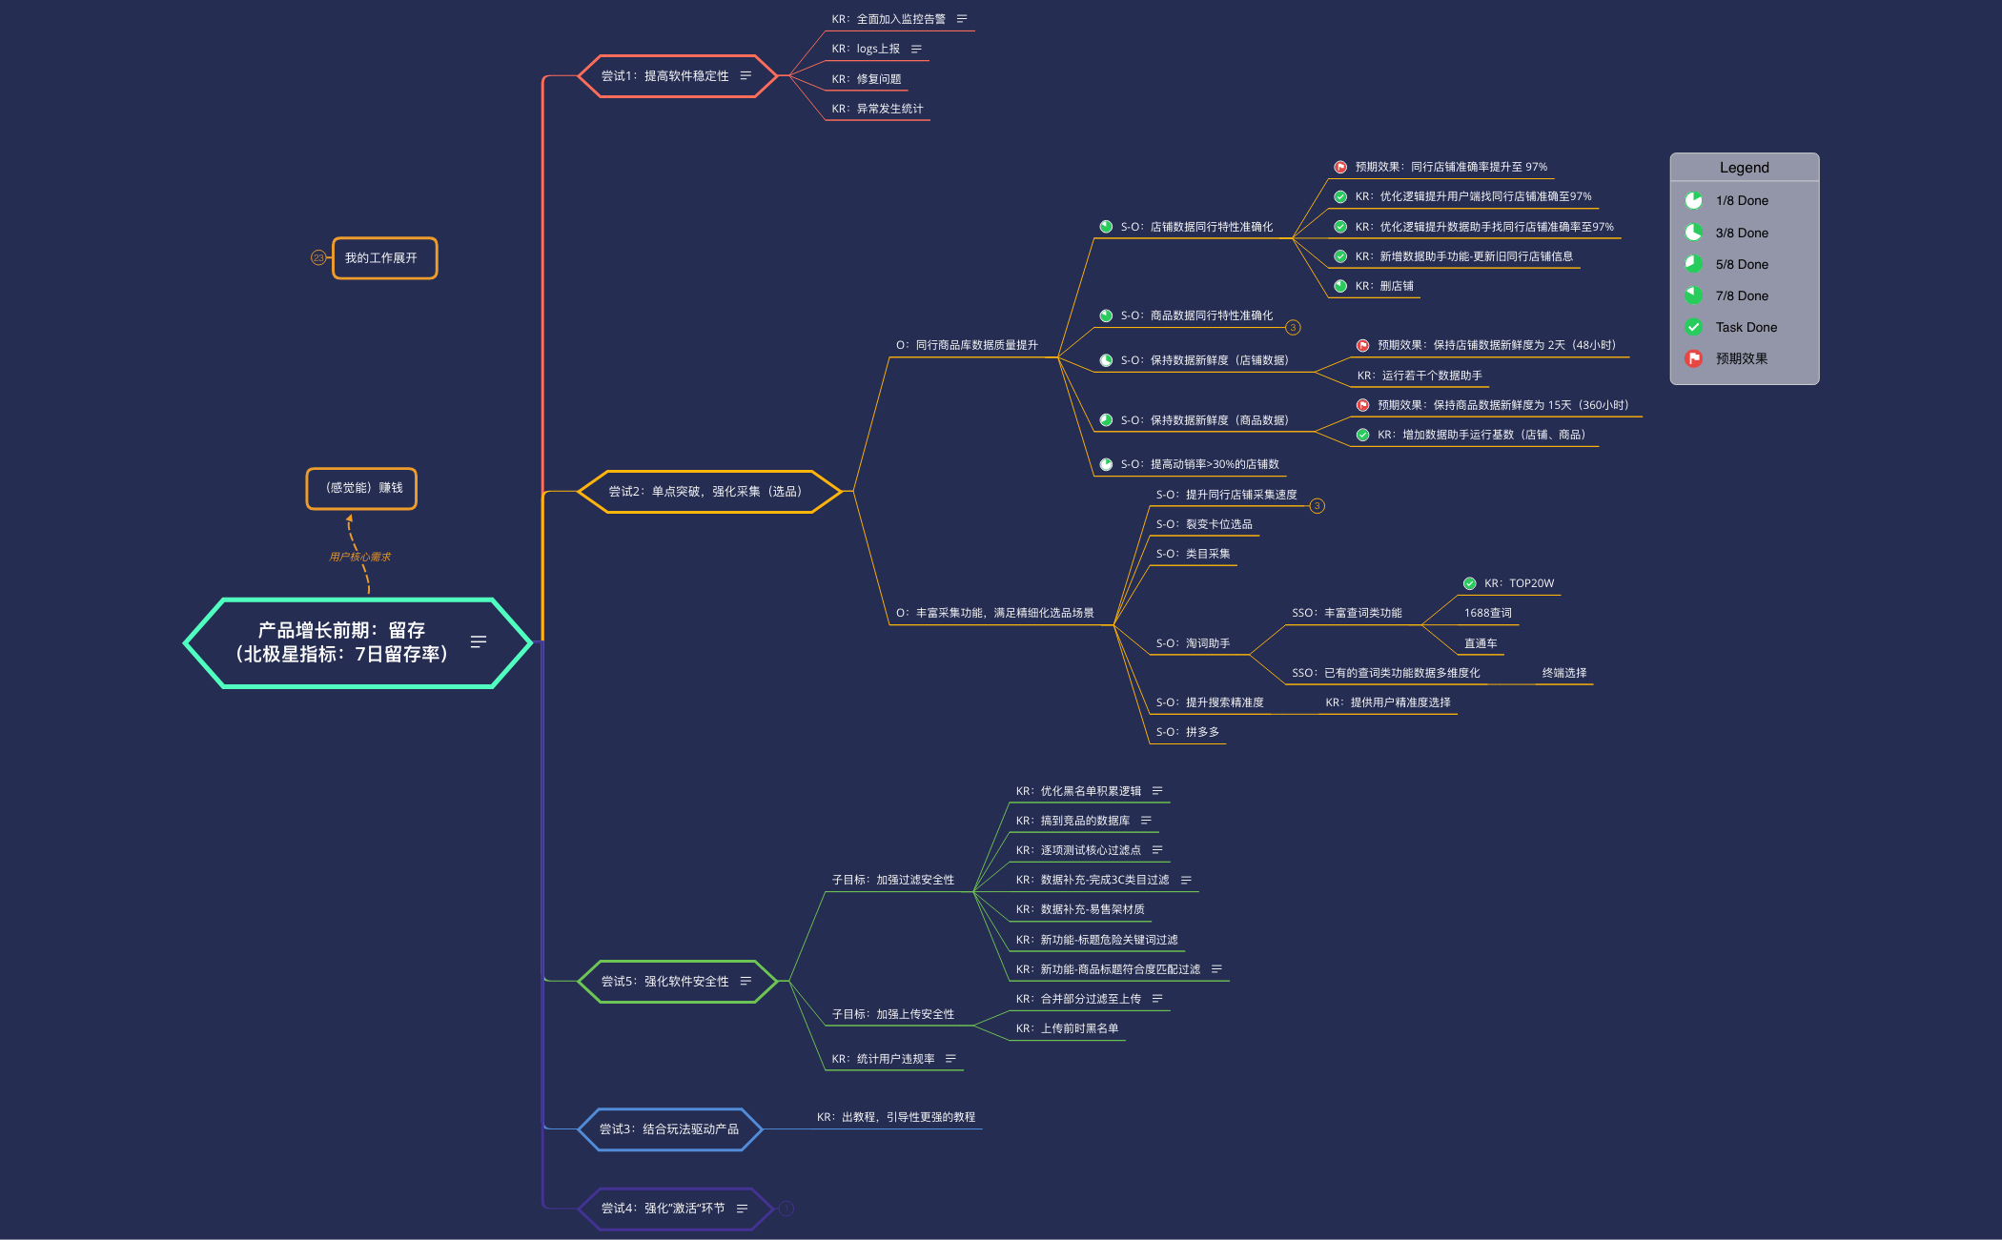This screenshot has height=1240, width=2002.
Task: Click note icon next to KR 统计用户违规率
Action: coord(950,1058)
